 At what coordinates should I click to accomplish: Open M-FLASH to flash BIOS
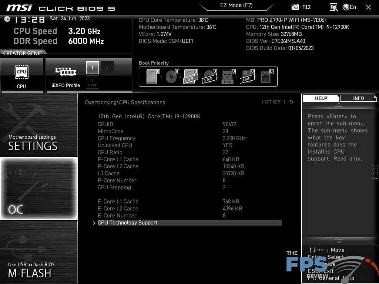(38, 252)
